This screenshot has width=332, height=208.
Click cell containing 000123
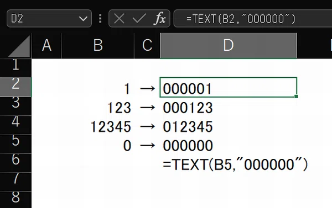click(x=228, y=108)
